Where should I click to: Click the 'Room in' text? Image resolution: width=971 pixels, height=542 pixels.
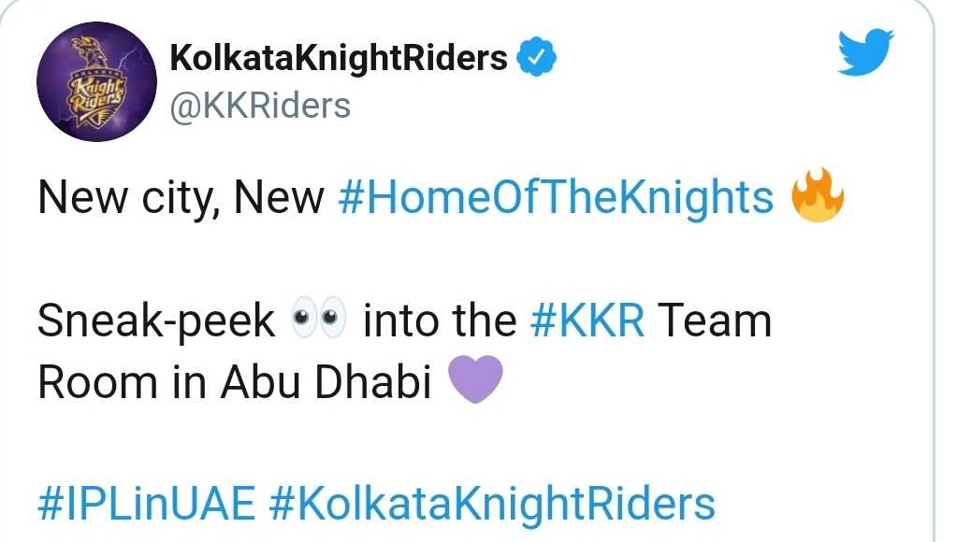pyautogui.click(x=122, y=382)
